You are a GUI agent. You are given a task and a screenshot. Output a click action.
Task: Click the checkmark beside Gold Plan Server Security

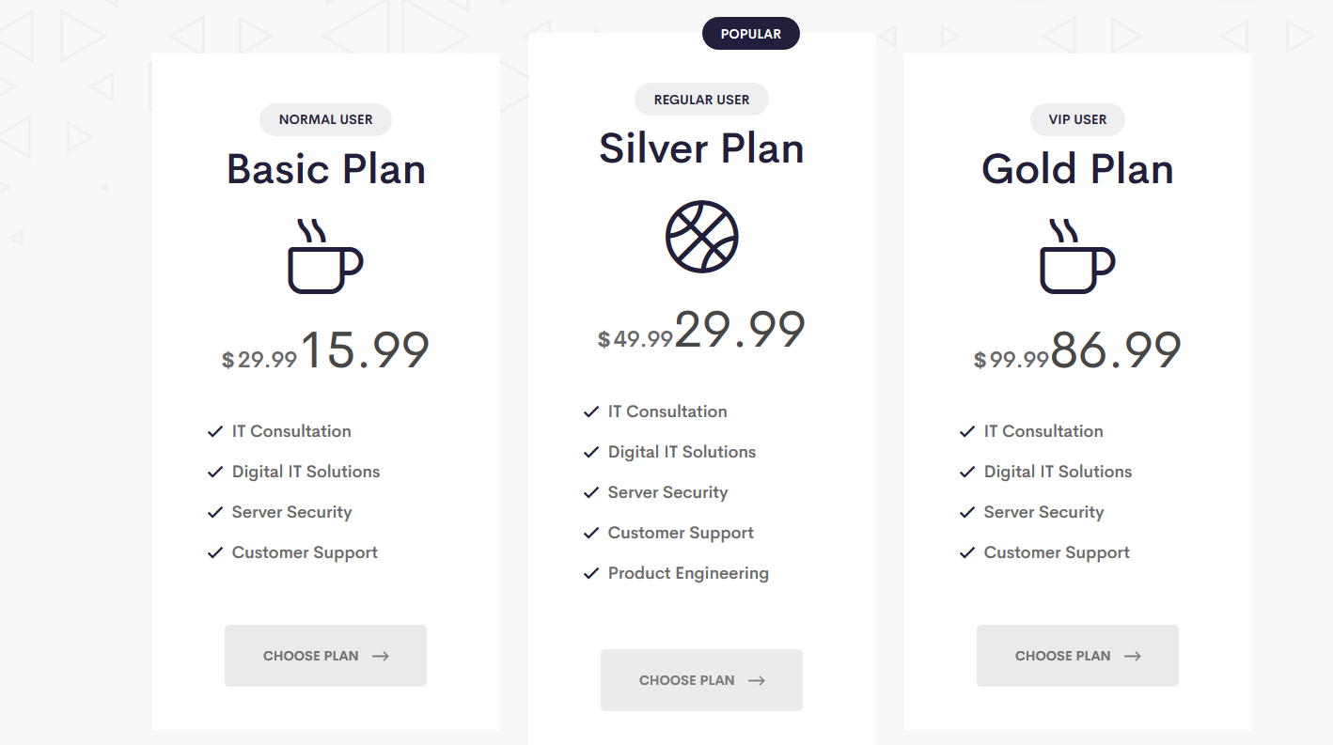967,513
